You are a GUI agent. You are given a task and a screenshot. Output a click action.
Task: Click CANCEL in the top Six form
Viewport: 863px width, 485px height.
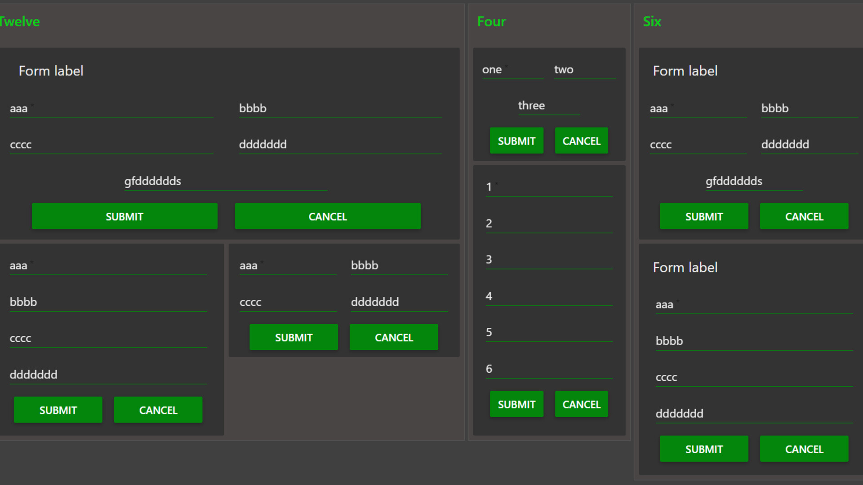pyautogui.click(x=804, y=216)
